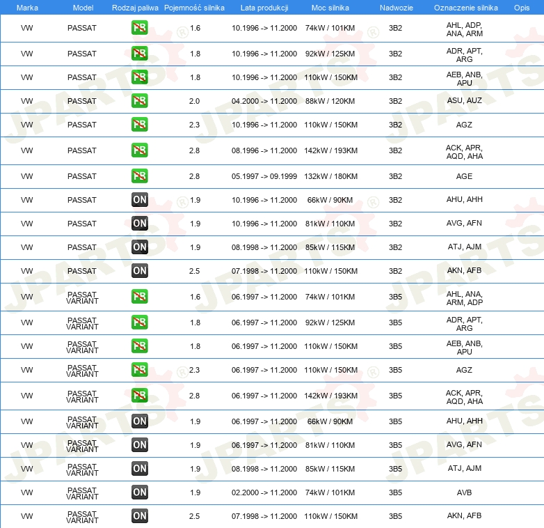Click the Lata produkcji column header

pos(264,8)
